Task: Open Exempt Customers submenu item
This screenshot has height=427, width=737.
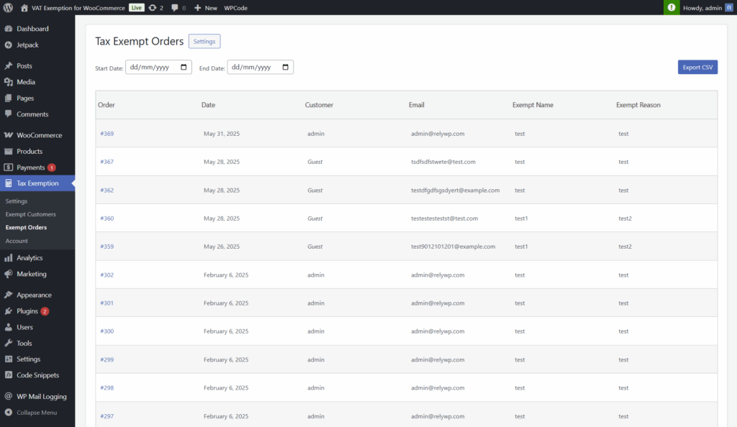Action: [30, 214]
